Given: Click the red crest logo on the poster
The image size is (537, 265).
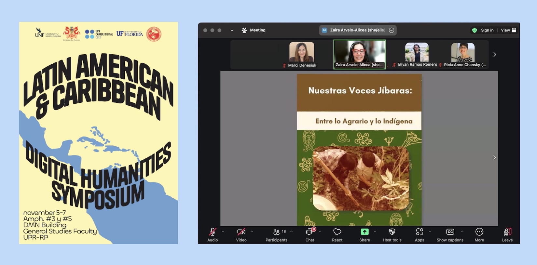Looking at the screenshot, I should [x=72, y=33].
